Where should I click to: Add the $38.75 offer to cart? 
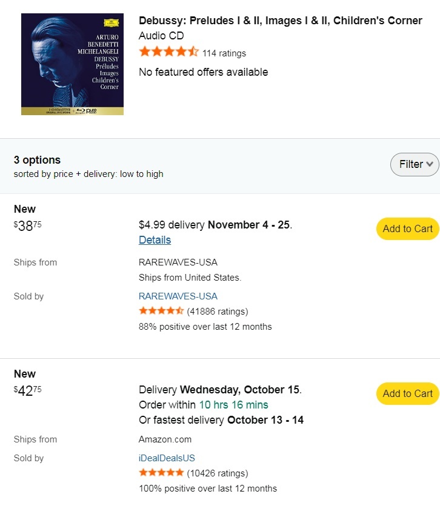(407, 228)
